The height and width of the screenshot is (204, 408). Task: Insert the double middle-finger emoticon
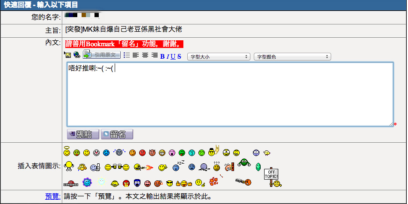pos(184,183)
